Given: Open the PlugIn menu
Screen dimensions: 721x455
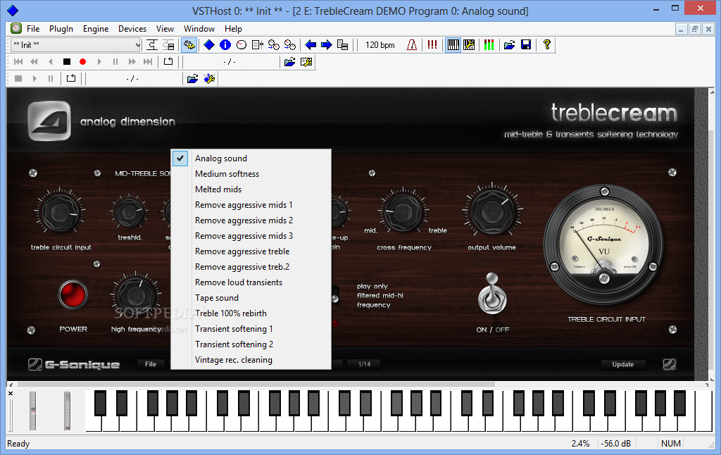Looking at the screenshot, I should pos(61,28).
